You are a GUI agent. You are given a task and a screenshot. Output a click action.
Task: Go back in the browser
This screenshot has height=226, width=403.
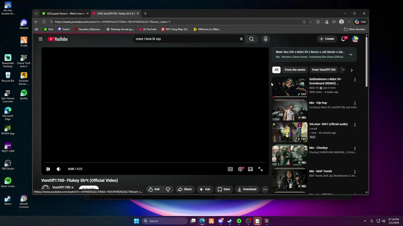(x=36, y=22)
